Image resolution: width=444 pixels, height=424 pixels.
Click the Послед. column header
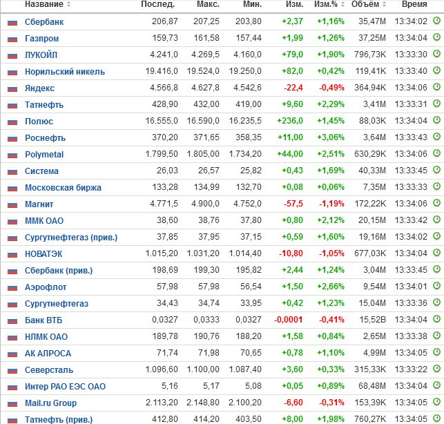coord(157,4)
